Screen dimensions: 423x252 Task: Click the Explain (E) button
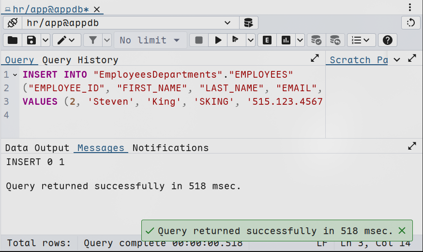[x=267, y=40]
